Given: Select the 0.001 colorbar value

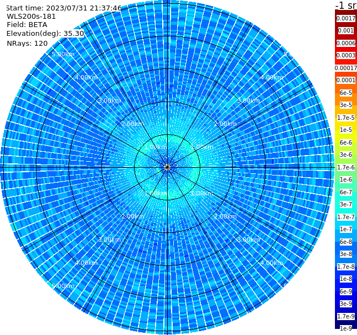Looking at the screenshot, I should (x=346, y=30).
